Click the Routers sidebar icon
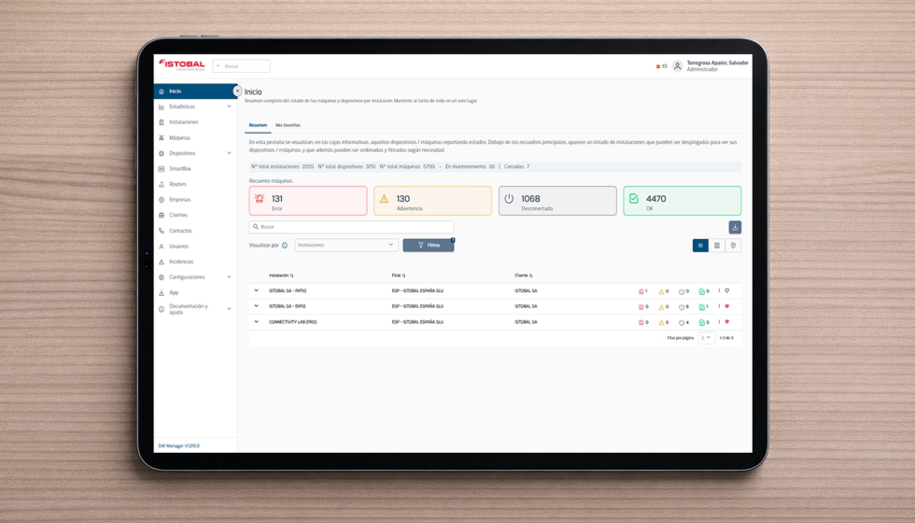Screen dimensions: 915x523 [162, 185]
